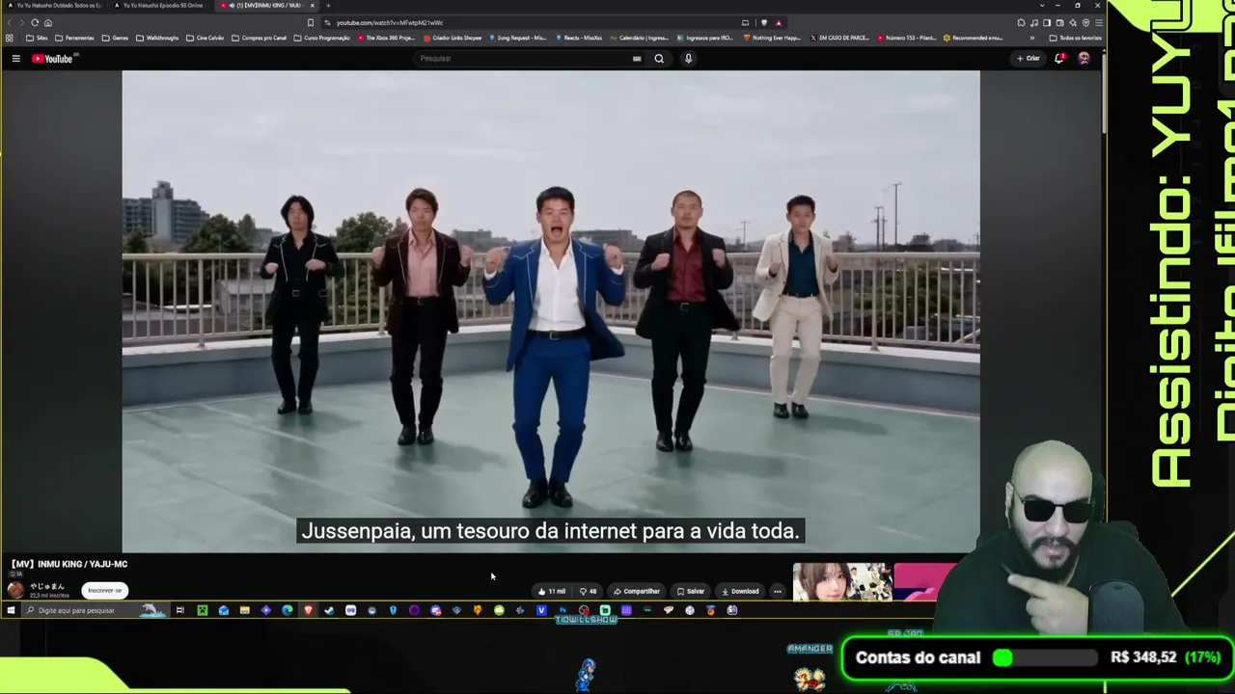Click the youtube.com address bar URL
The width and height of the screenshot is (1235, 694).
390,23
